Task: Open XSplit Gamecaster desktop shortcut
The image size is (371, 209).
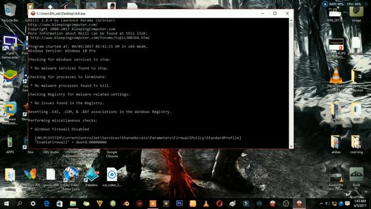Action: (x=10, y=47)
